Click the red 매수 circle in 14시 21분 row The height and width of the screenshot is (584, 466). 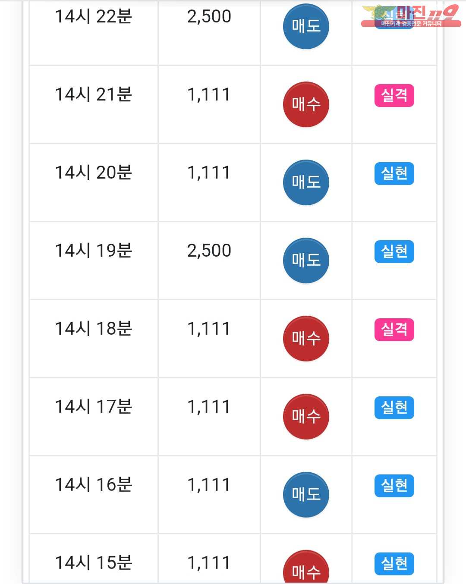coord(306,104)
